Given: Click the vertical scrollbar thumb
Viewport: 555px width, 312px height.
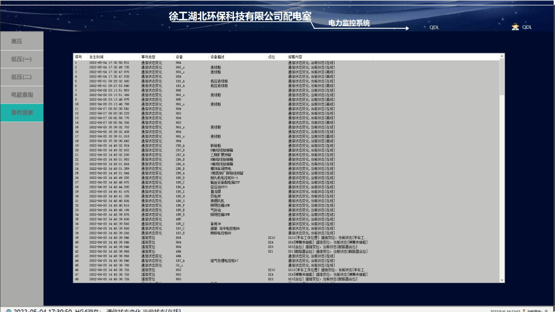Looking at the screenshot, I should coord(502,77).
